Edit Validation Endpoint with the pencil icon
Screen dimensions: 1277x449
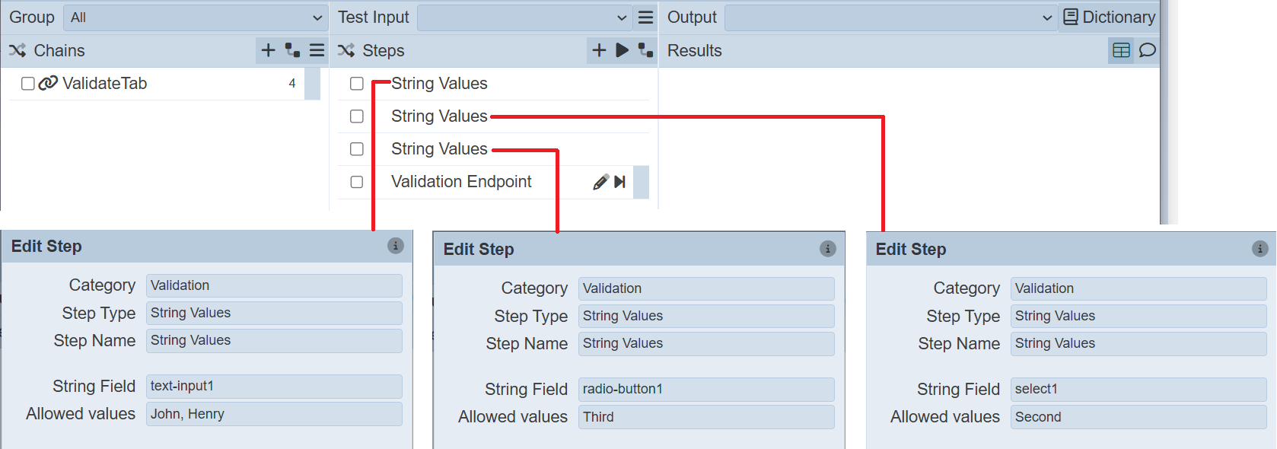click(600, 182)
